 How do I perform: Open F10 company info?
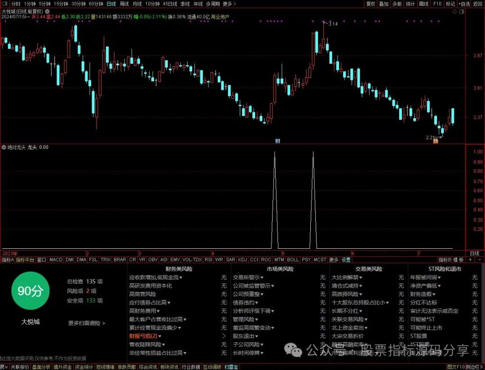point(437,4)
